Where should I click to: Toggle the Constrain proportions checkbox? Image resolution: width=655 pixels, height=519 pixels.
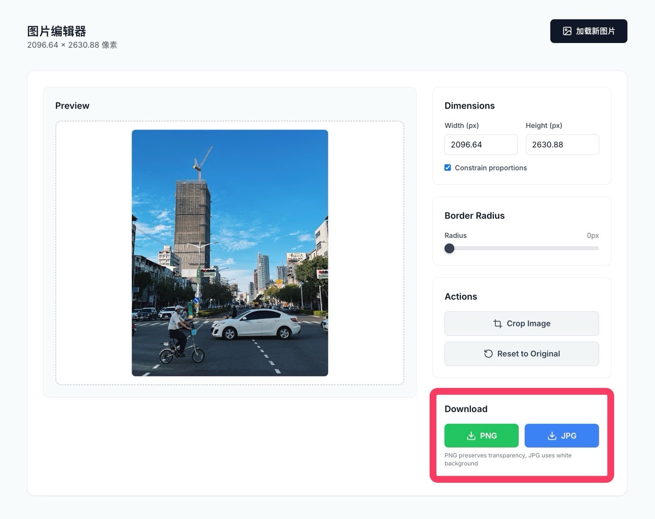click(x=448, y=168)
